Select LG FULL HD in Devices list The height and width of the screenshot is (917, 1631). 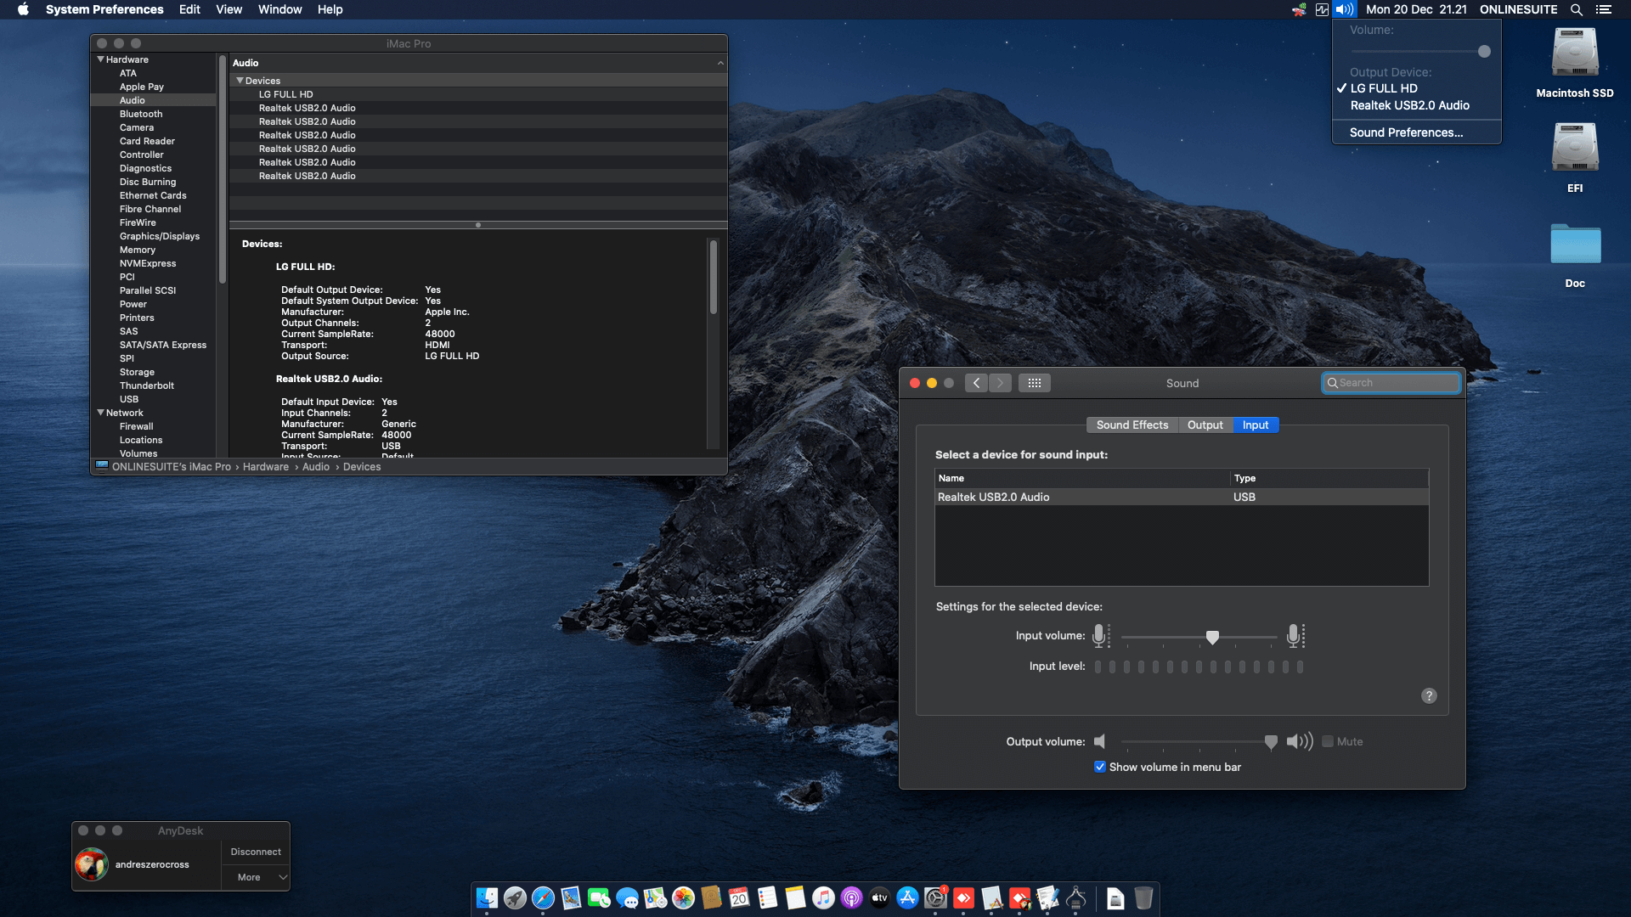point(478,94)
